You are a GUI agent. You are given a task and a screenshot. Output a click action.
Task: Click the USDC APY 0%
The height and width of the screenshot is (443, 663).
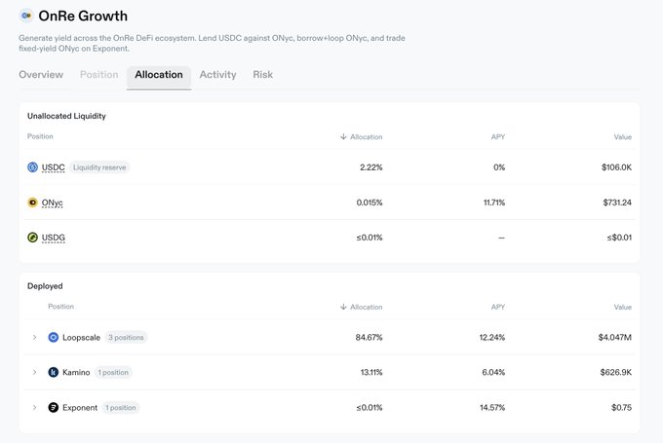(x=499, y=167)
